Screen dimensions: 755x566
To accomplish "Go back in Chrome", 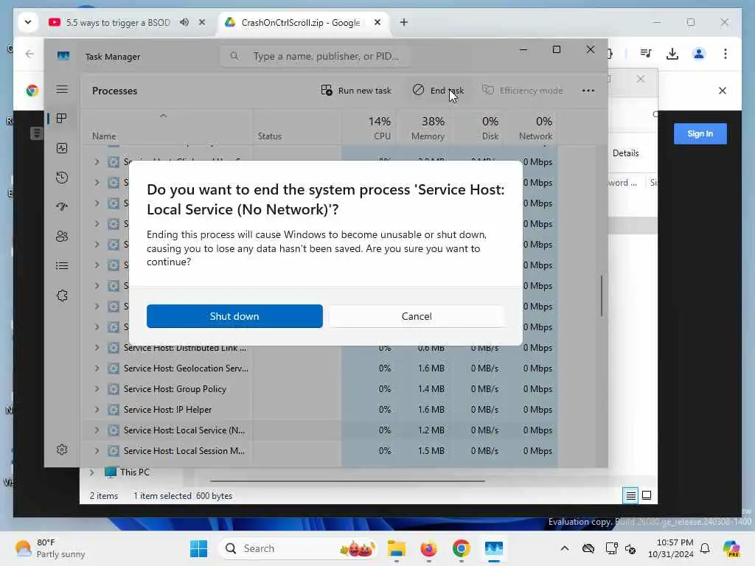I will click(x=29, y=54).
